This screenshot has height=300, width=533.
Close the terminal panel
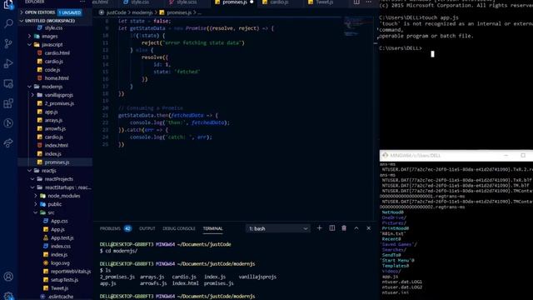pyautogui.click(x=369, y=228)
